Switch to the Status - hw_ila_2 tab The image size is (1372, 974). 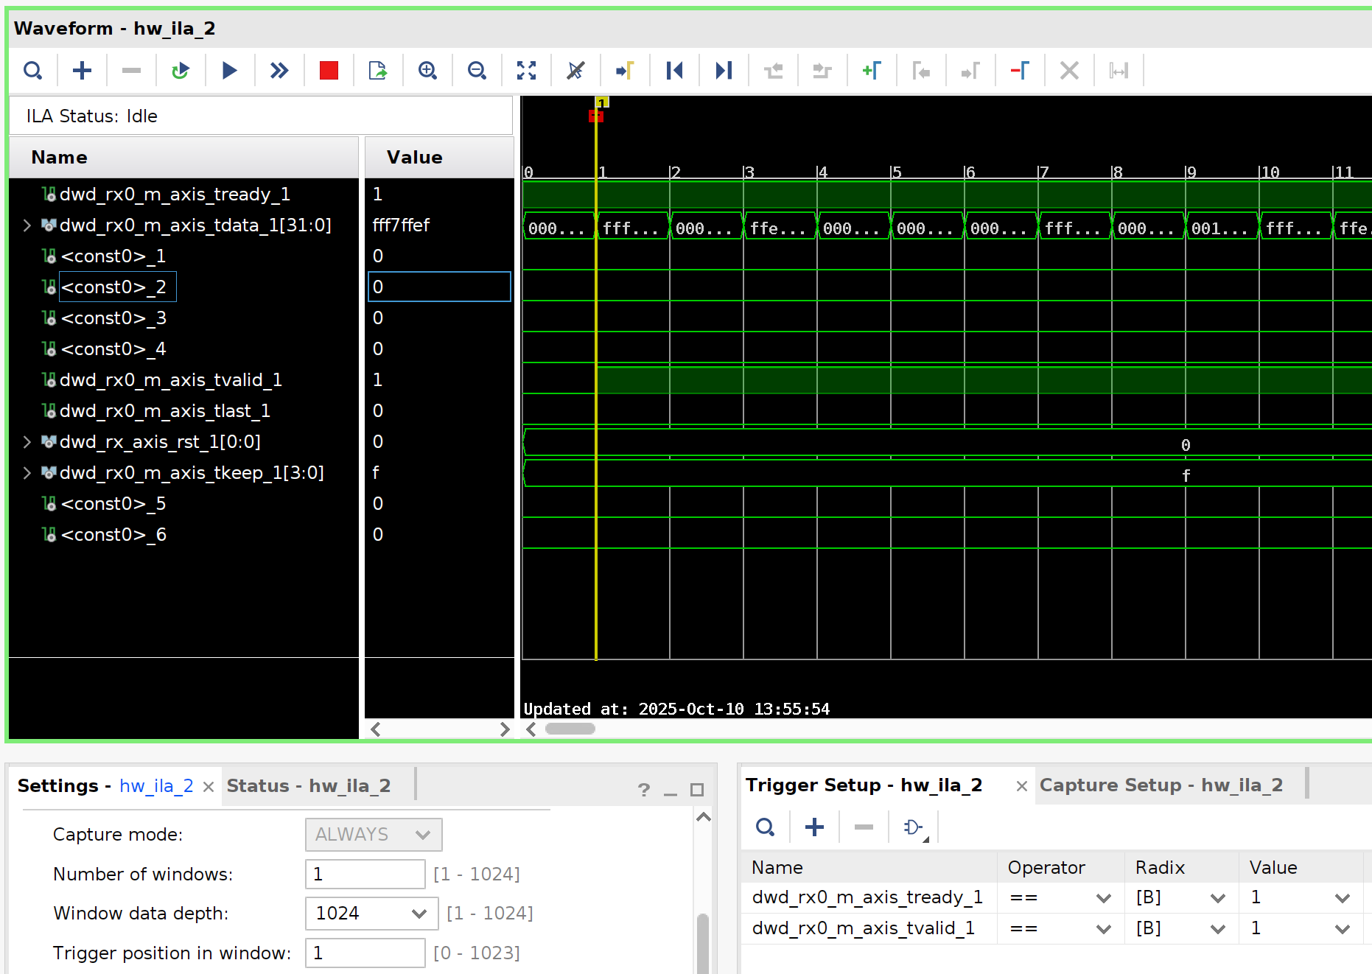coord(308,786)
